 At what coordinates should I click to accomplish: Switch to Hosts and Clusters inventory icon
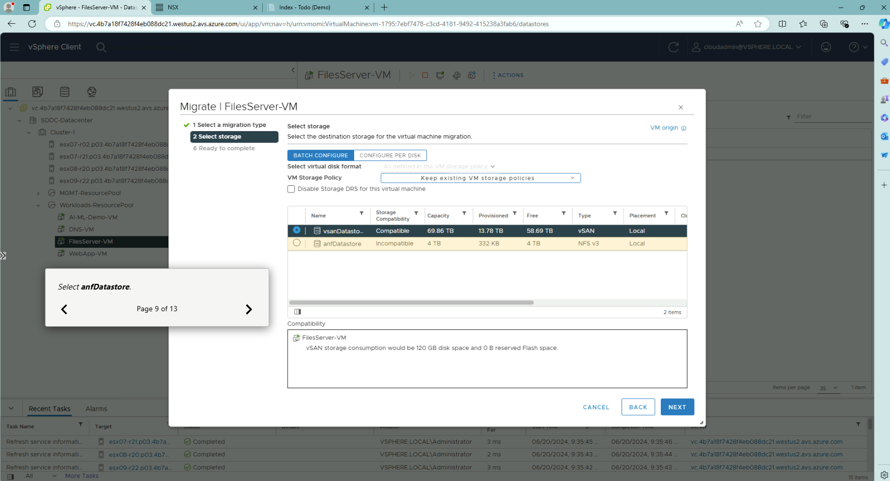coord(11,92)
